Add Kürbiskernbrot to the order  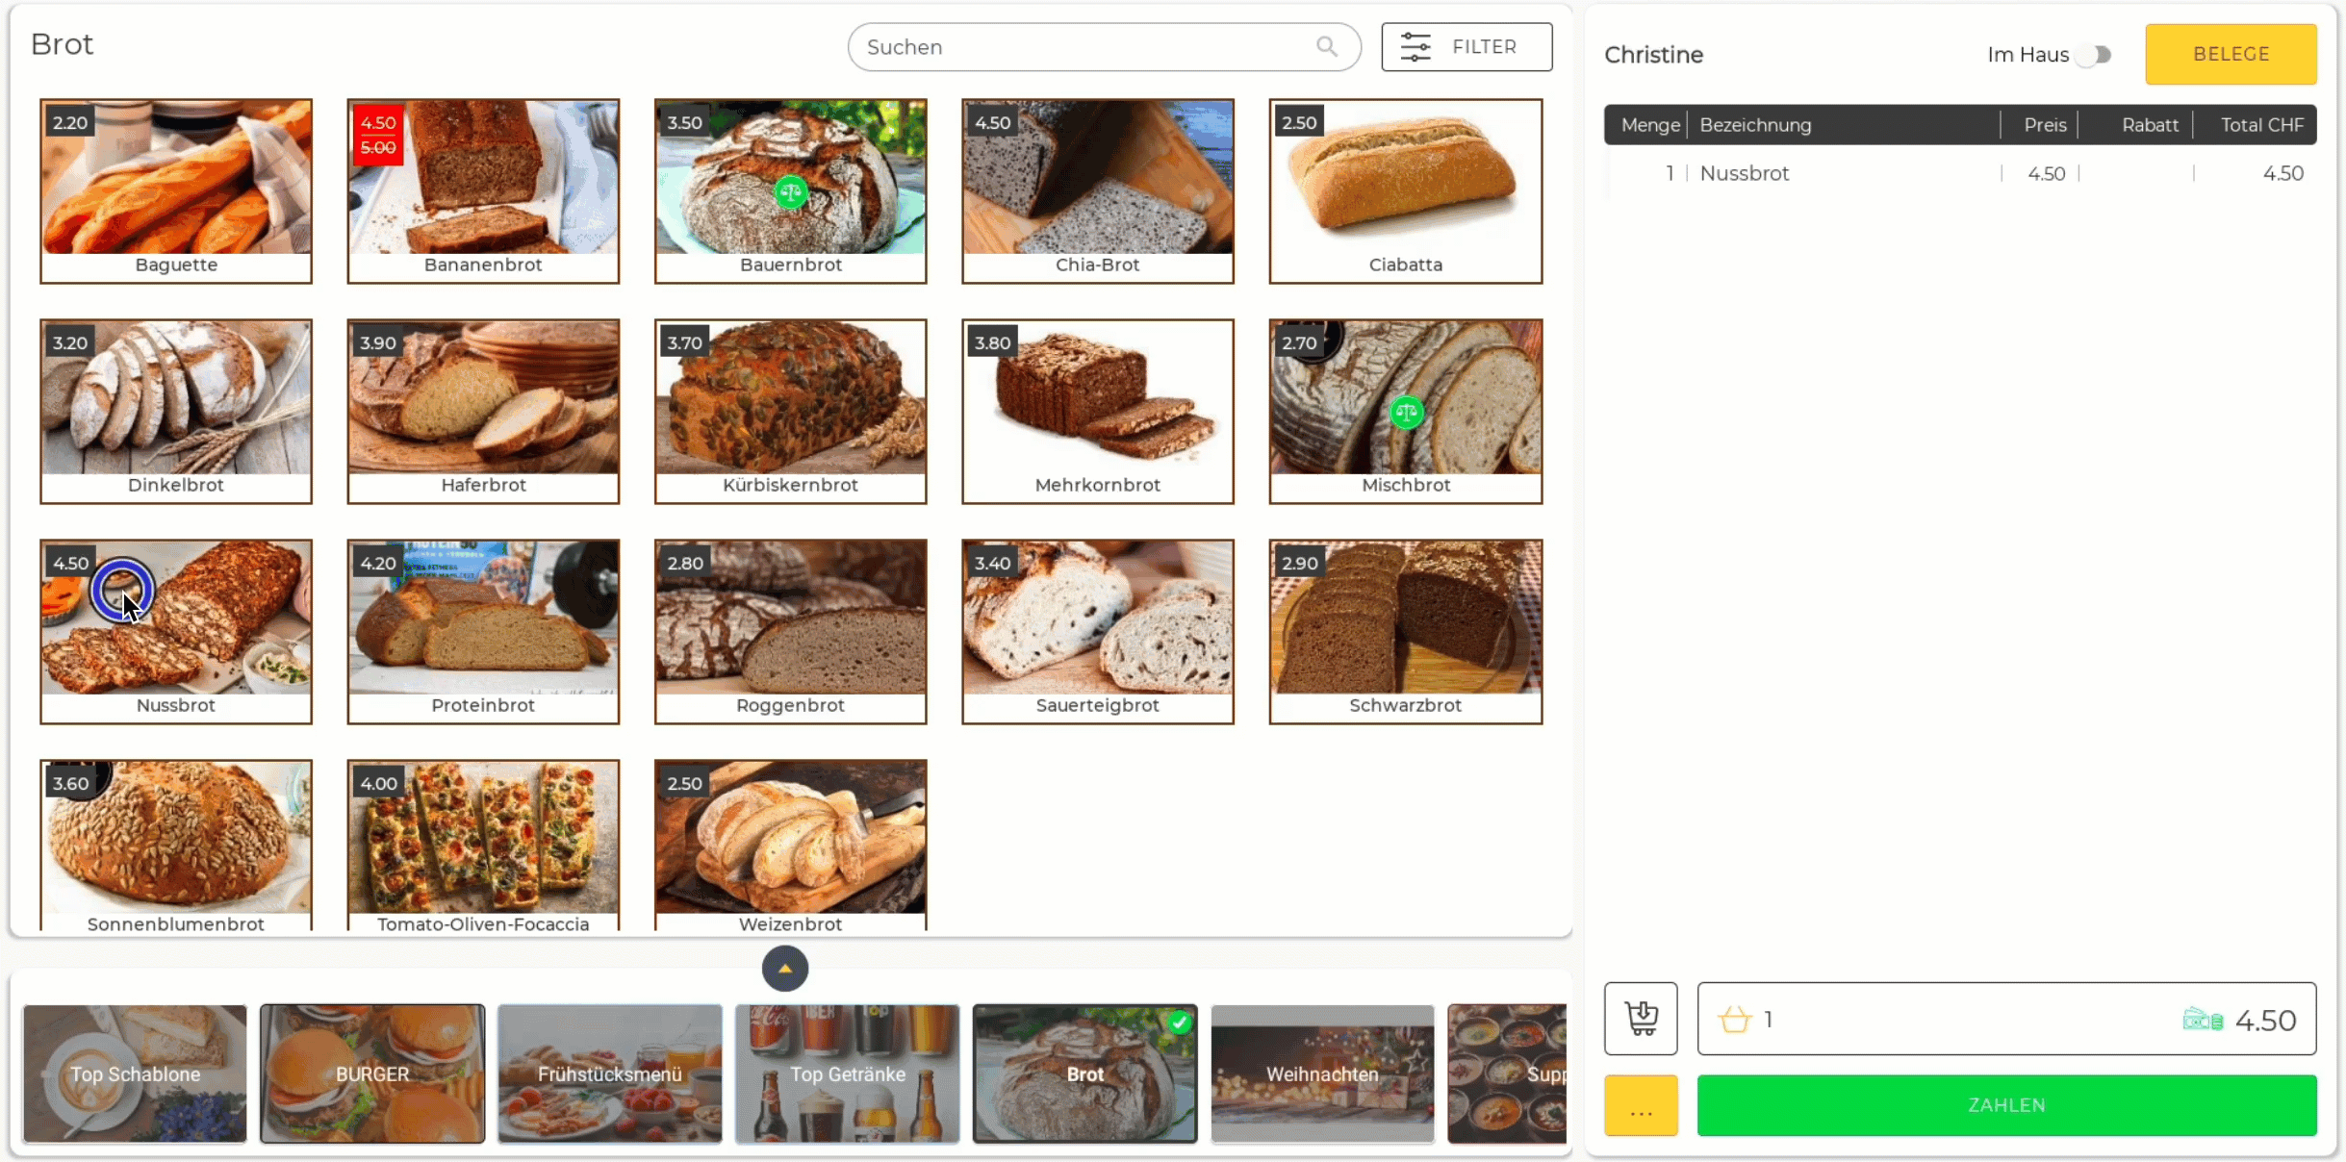pos(790,411)
